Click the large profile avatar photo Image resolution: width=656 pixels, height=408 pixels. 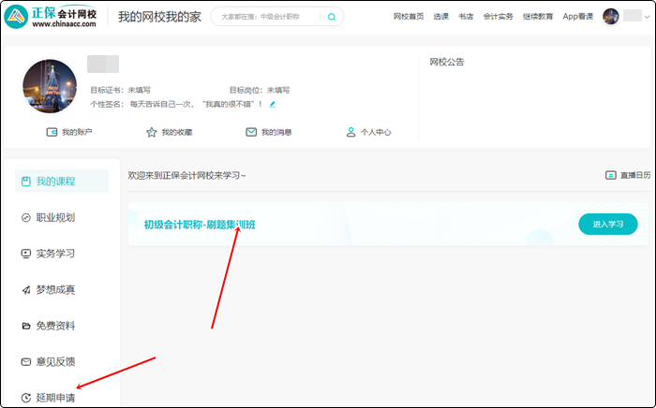(x=50, y=86)
